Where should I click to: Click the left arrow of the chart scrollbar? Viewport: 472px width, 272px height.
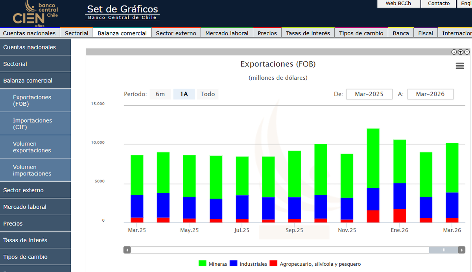127,250
